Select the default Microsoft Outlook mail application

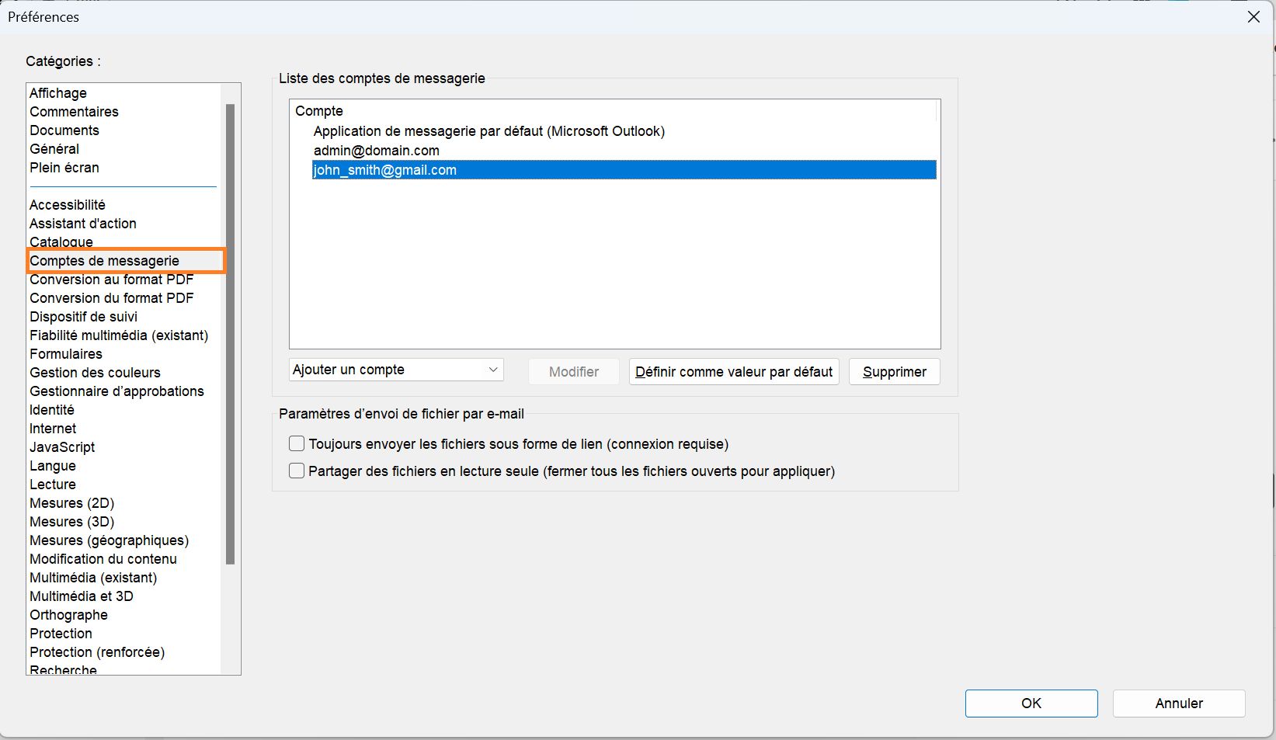click(x=489, y=131)
